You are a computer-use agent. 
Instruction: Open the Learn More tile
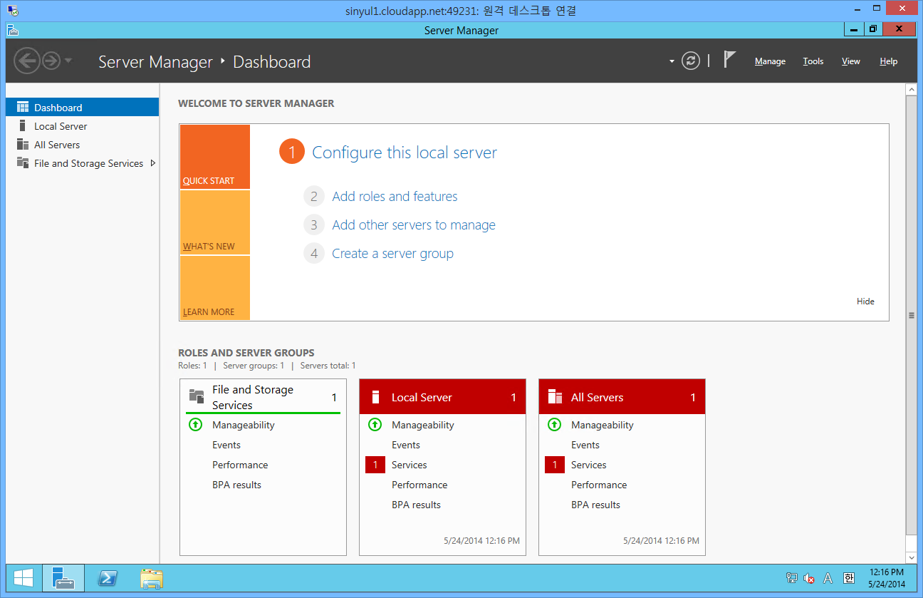coord(215,288)
